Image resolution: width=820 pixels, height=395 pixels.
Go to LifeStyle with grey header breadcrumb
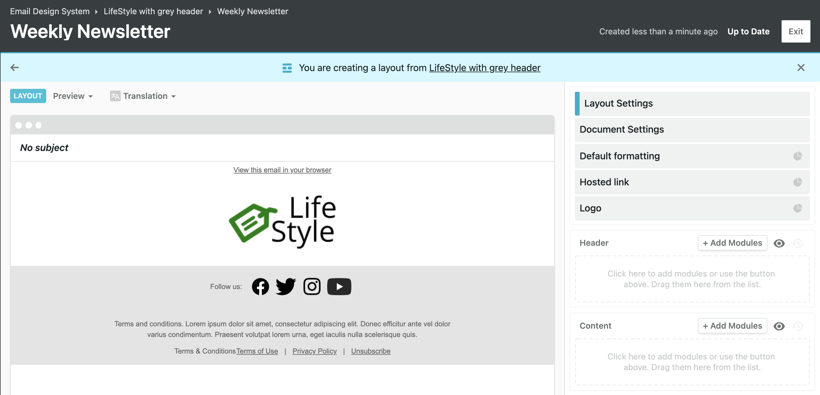pos(153,12)
